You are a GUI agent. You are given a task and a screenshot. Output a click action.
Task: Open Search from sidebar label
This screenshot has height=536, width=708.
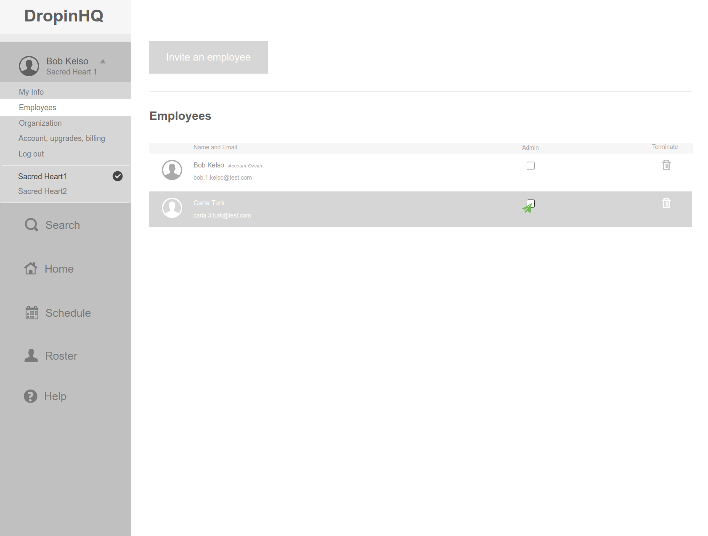[63, 225]
